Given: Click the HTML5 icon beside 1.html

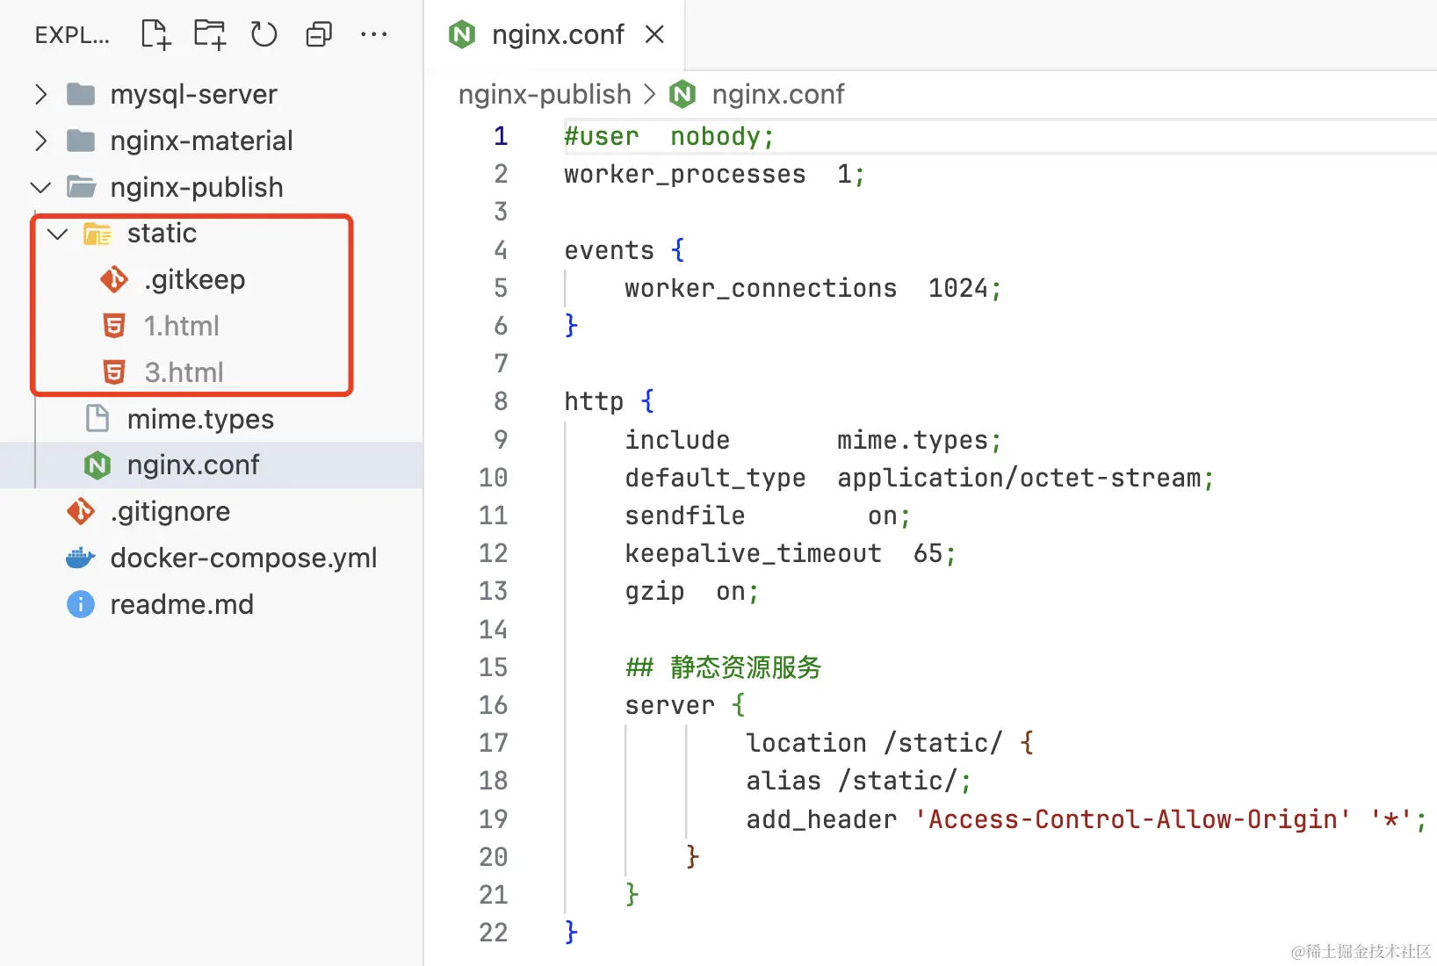Looking at the screenshot, I should click(x=114, y=326).
